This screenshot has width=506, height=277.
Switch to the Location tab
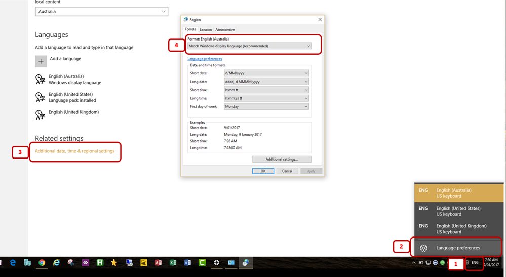[206, 30]
